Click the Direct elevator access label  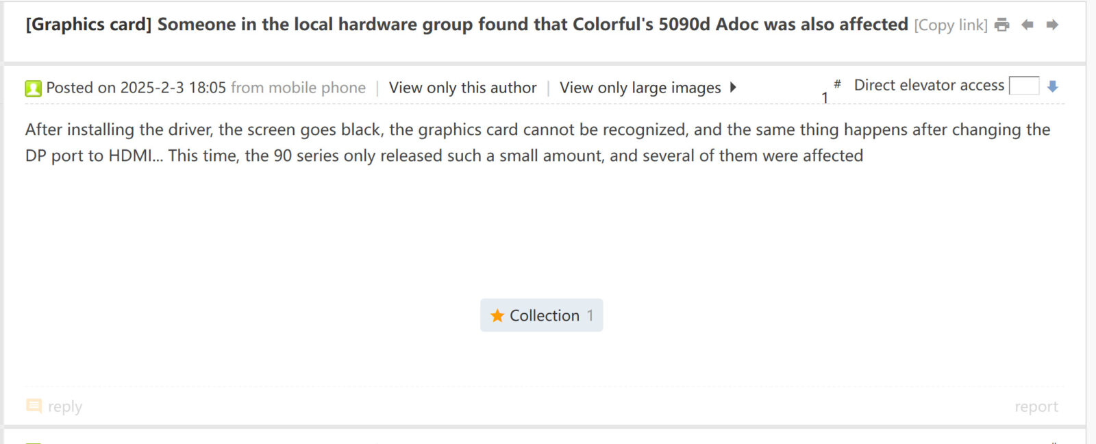pyautogui.click(x=928, y=86)
